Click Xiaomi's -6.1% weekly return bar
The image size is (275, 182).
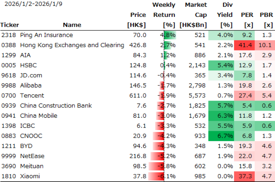click(x=161, y=176)
